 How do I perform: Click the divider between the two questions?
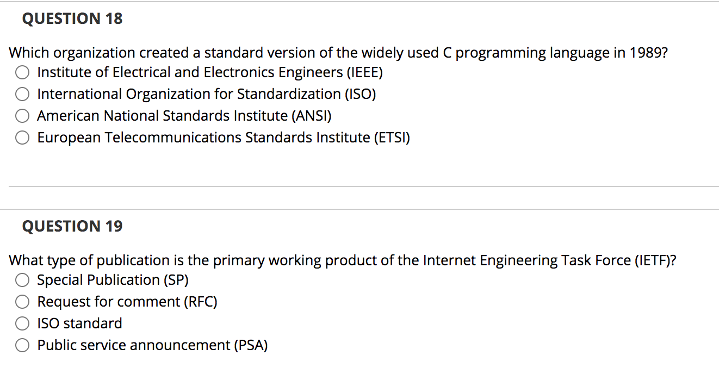coord(359,187)
